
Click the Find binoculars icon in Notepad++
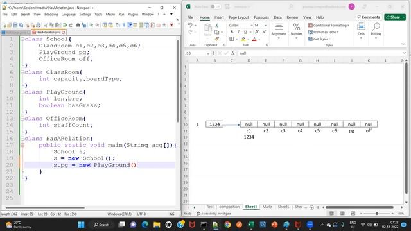click(78, 25)
